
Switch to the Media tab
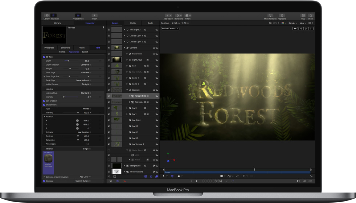point(133,23)
